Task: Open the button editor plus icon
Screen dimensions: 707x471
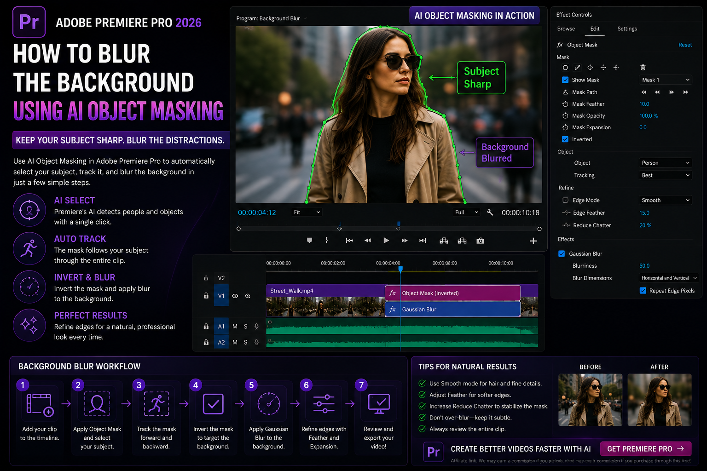Action: coord(533,241)
